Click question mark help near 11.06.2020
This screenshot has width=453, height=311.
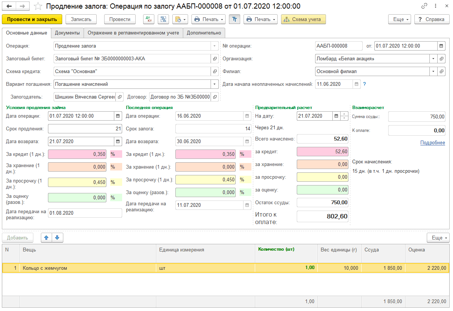[x=365, y=84]
